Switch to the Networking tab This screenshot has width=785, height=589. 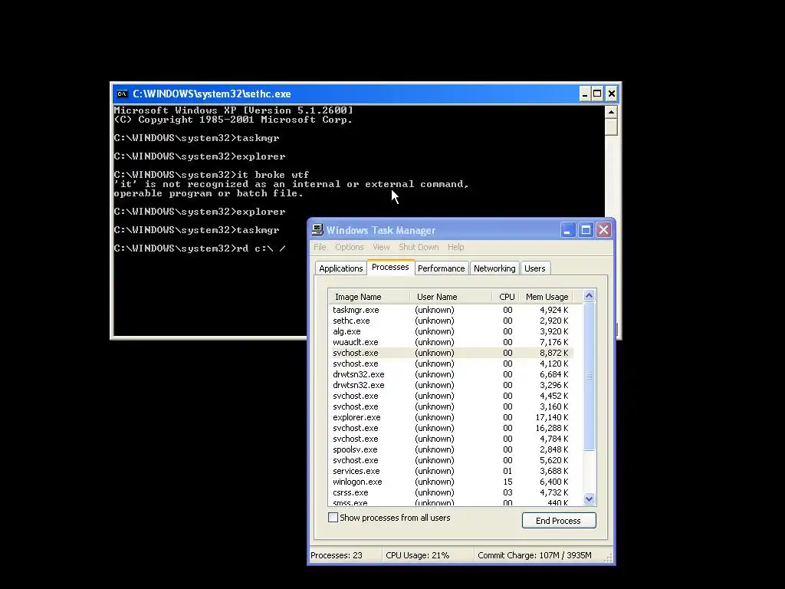coord(494,268)
